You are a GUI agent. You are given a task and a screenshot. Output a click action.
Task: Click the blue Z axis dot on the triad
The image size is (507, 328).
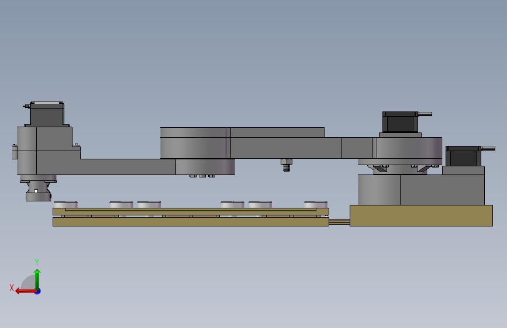(x=38, y=291)
